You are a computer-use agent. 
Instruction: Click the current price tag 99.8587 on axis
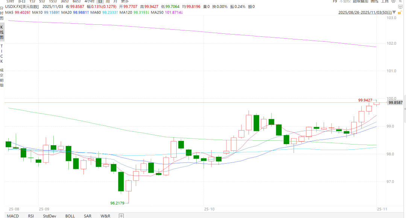(395, 103)
